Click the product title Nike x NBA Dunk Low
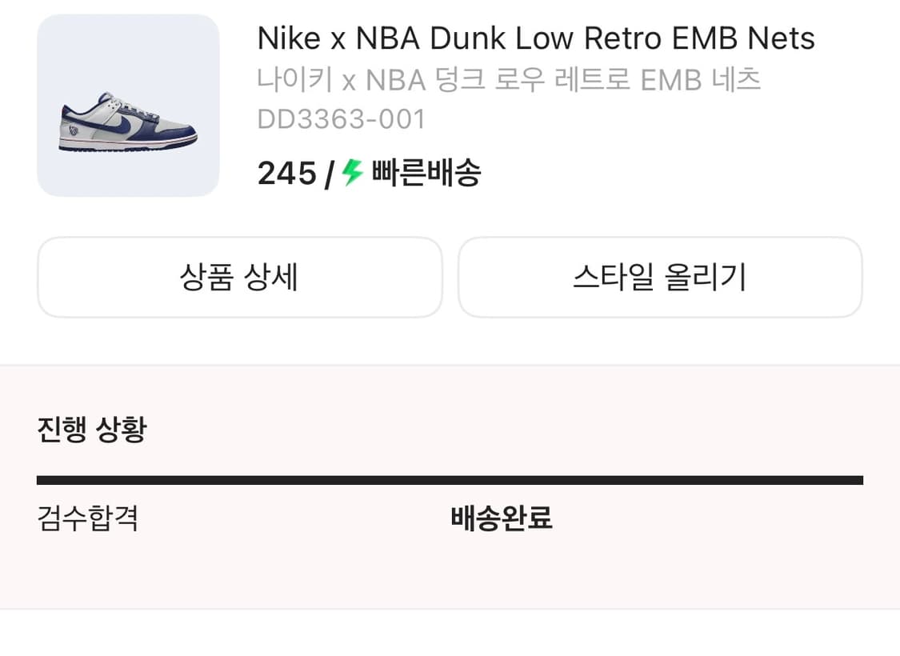The width and height of the screenshot is (900, 656). click(534, 37)
